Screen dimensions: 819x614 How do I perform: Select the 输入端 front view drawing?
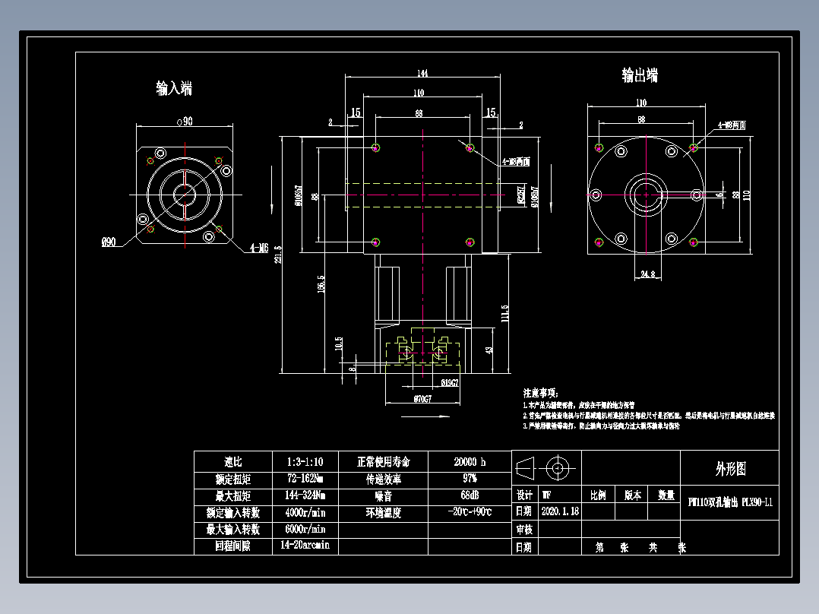click(x=185, y=192)
